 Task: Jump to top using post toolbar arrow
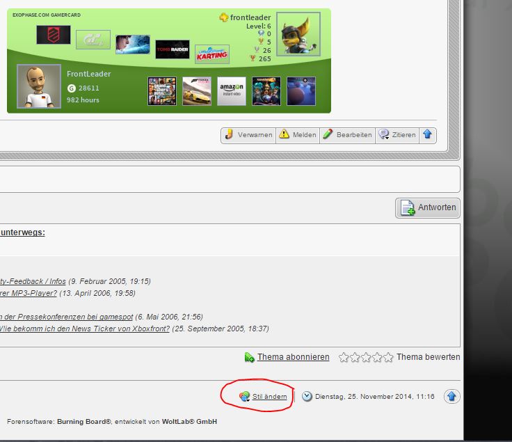point(427,135)
